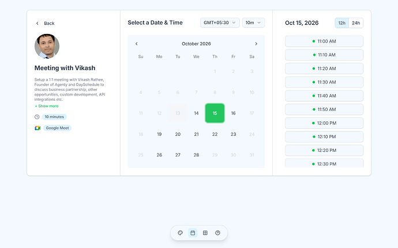Go back using the Back link

coord(45,24)
